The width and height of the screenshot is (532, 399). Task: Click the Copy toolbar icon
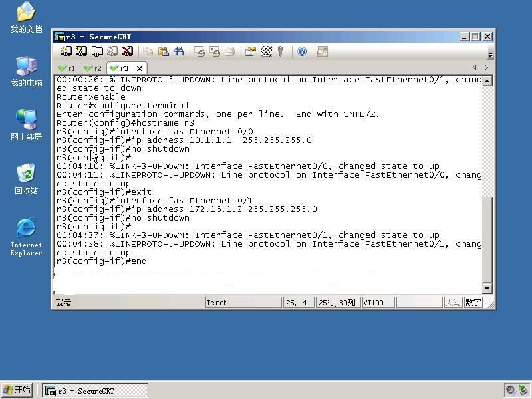click(x=148, y=51)
